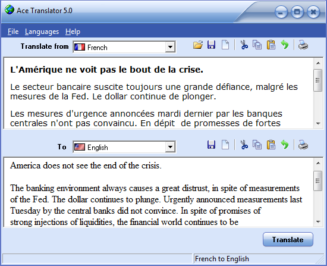The width and height of the screenshot is (327, 266).
Task: Copy selected source text
Action: pos(257,45)
